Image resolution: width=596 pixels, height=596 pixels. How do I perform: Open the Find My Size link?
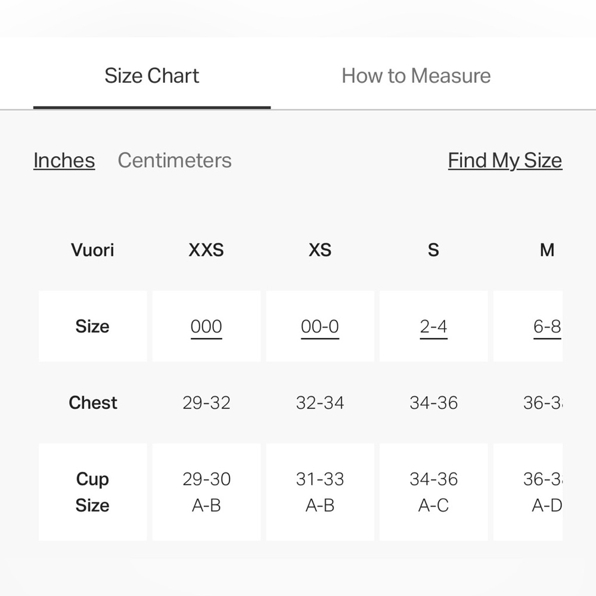click(505, 160)
